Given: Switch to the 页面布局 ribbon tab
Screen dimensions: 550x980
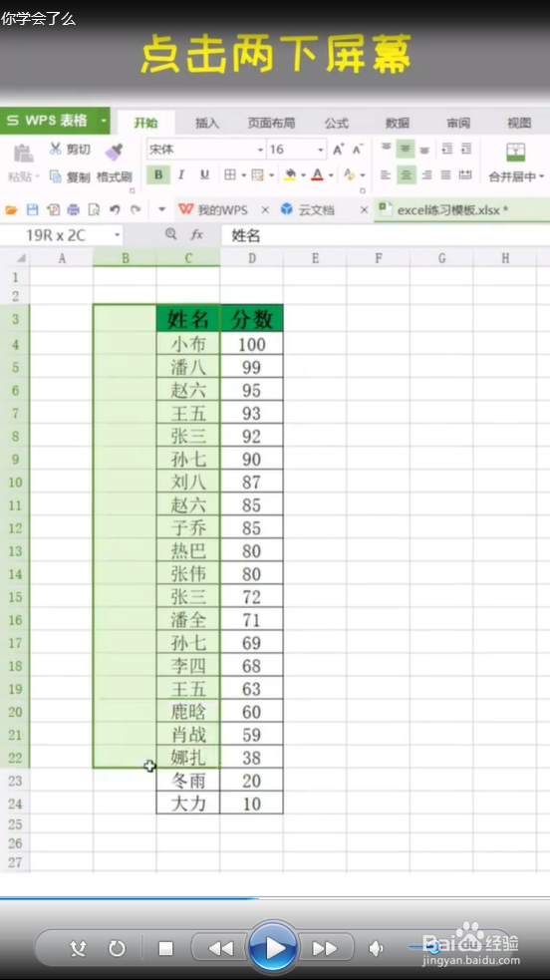Looking at the screenshot, I should click(x=272, y=124).
